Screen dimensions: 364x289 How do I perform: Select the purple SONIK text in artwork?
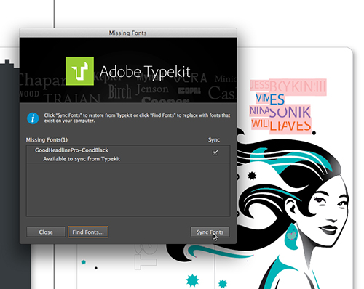click(290, 112)
